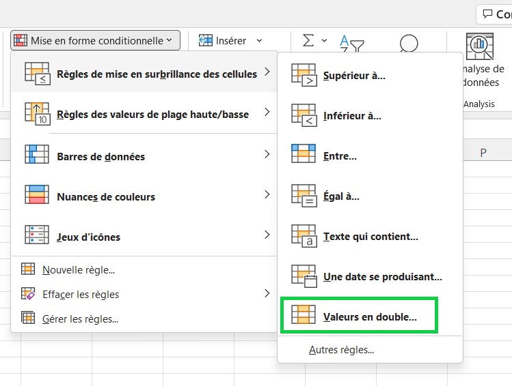The image size is (512, 386).
Task: Choose Inférieur à... rule
Action: pyautogui.click(x=370, y=116)
